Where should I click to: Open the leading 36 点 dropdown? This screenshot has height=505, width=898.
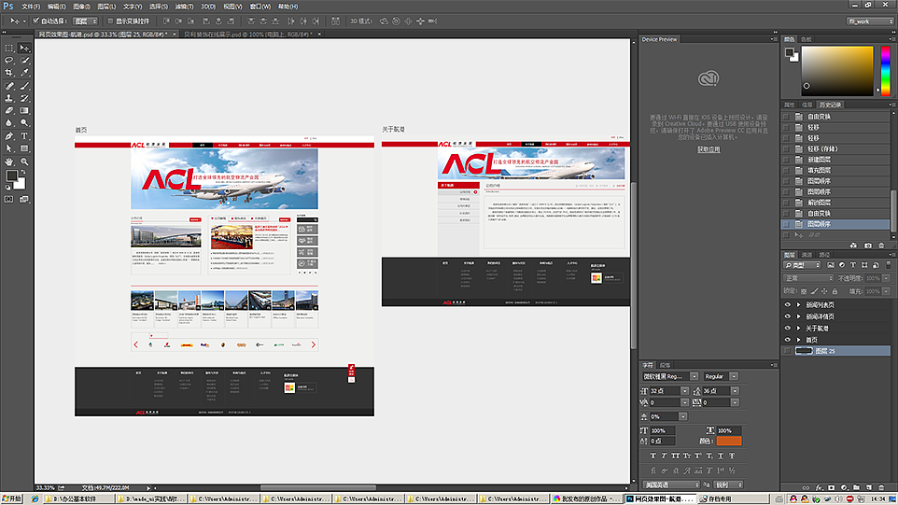click(735, 390)
